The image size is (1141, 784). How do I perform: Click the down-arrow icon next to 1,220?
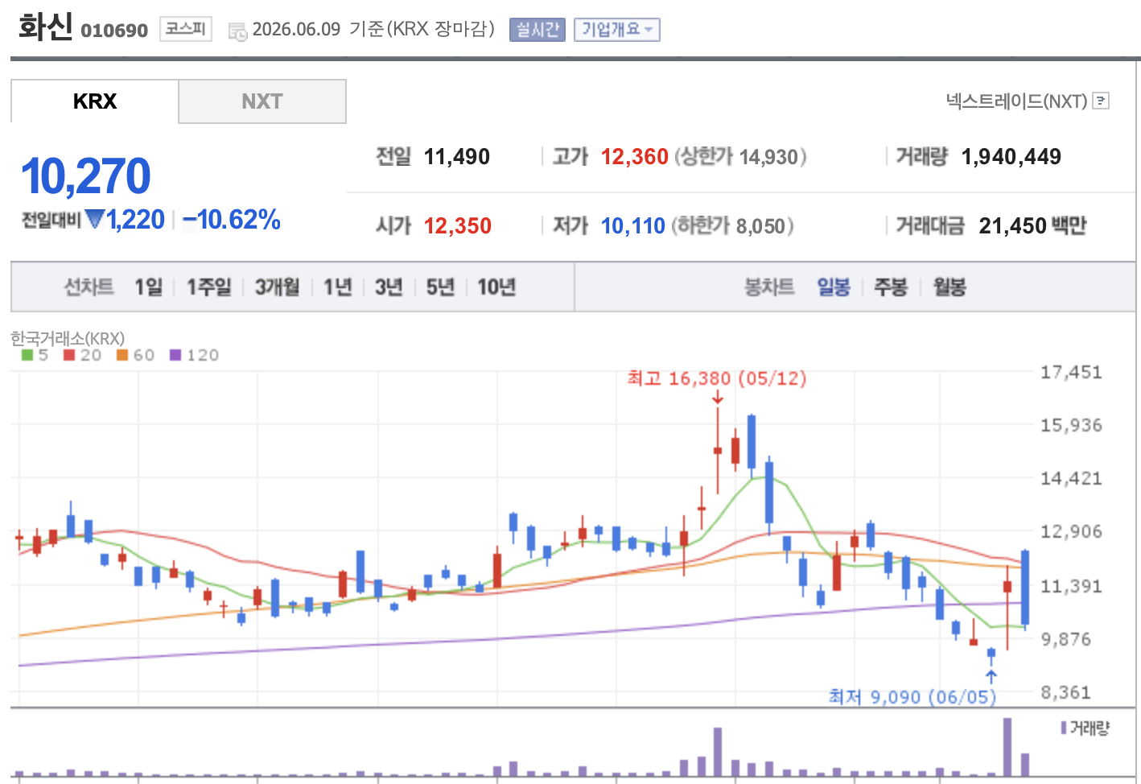(x=95, y=219)
